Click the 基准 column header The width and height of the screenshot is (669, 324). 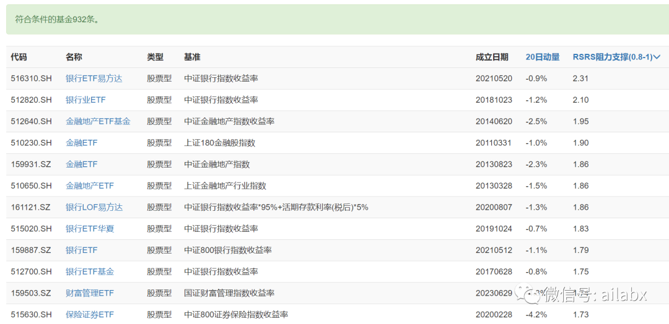point(193,57)
